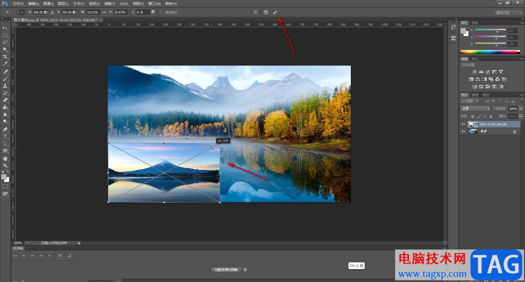Select the Healing Brush tool
The height and width of the screenshot is (282, 525).
pos(5,72)
